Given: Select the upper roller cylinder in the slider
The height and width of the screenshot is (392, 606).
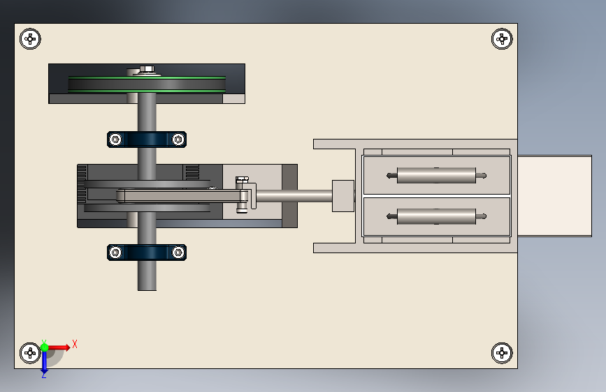Looking at the screenshot, I should click(436, 176).
